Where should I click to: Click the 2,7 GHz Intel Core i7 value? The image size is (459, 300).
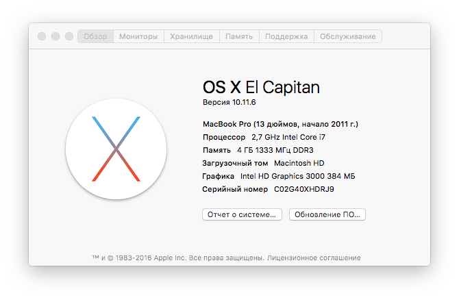pos(288,137)
